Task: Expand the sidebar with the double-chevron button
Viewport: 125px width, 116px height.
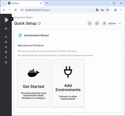Action: tap(12, 19)
